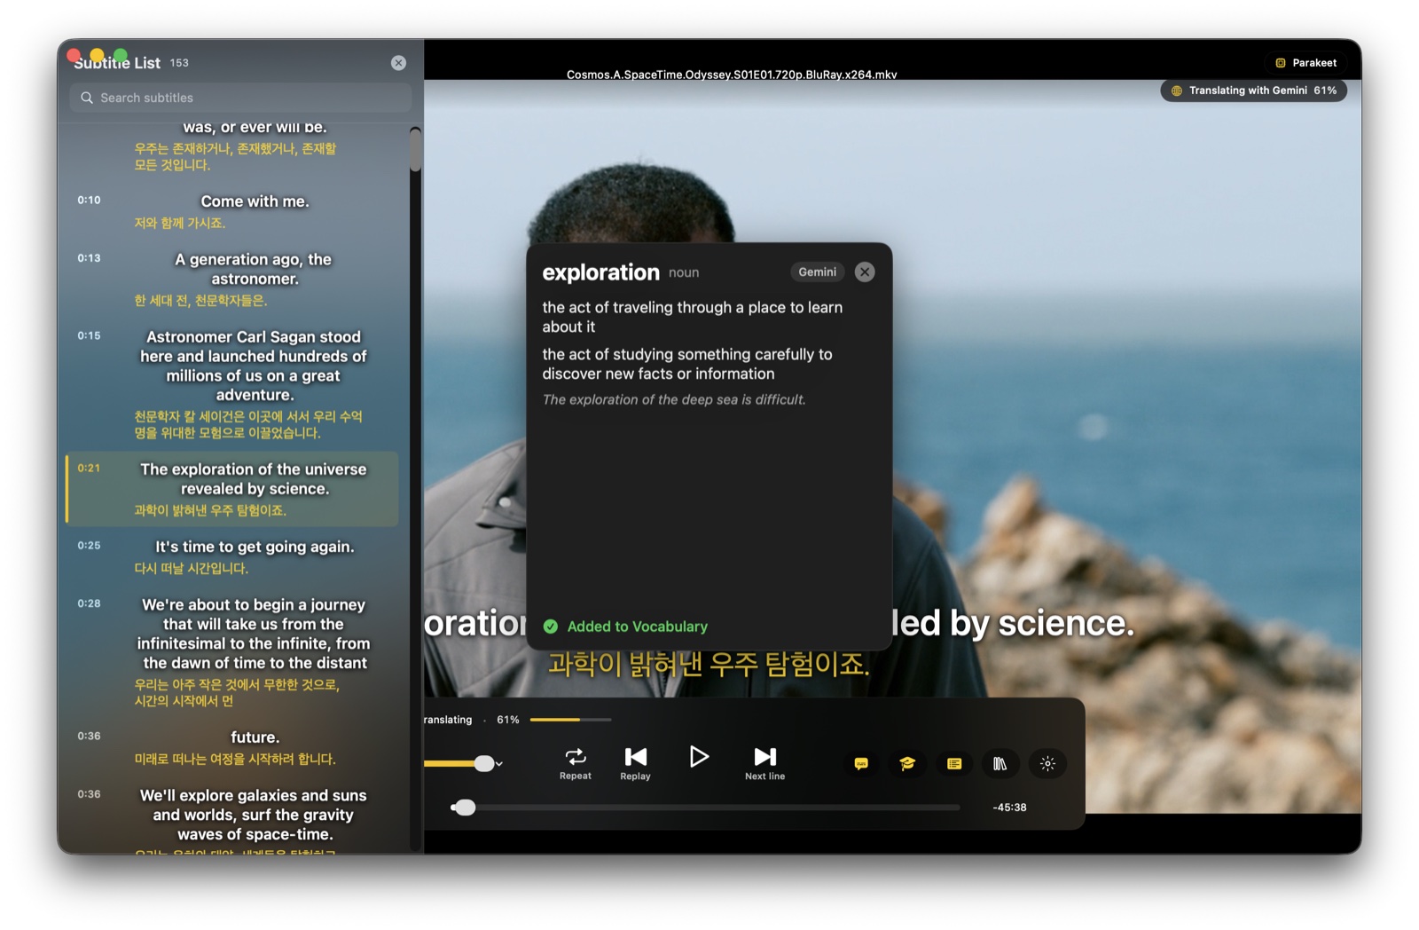Image resolution: width=1419 pixels, height=930 pixels.
Task: Click the 0:10 timestamp
Action: (89, 201)
